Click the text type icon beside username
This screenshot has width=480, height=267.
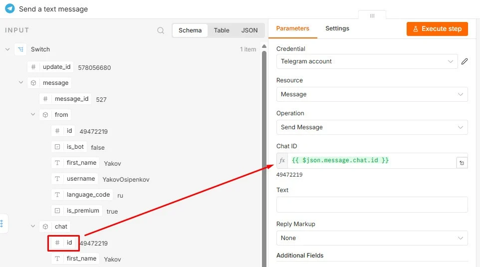(57, 179)
